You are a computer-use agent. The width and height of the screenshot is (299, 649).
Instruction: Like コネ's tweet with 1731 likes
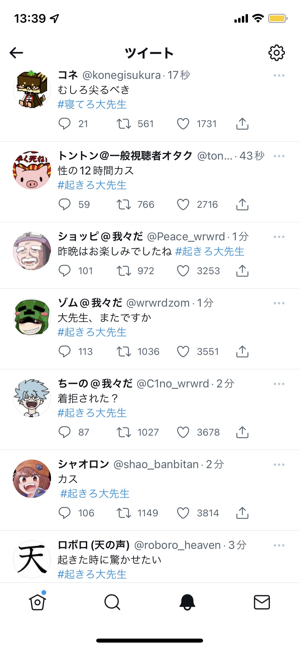click(183, 124)
